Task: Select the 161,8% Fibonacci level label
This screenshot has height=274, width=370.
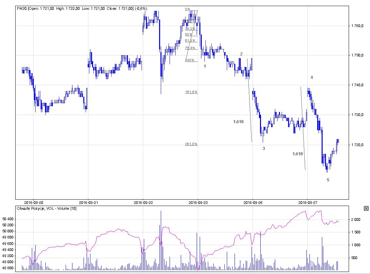Action: (x=191, y=92)
